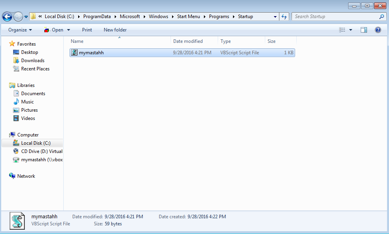Open Desktop in Favorites
Image resolution: width=389 pixels, height=234 pixels.
click(29, 52)
